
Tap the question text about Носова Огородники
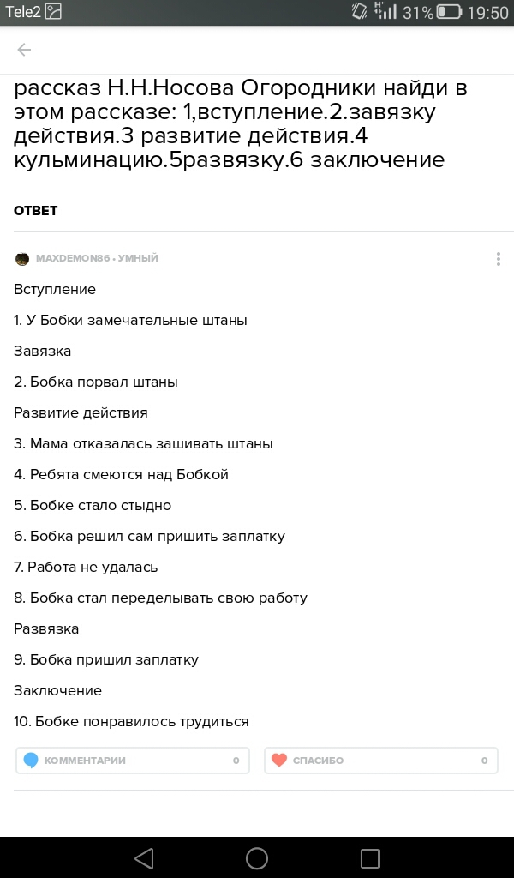coord(240,124)
